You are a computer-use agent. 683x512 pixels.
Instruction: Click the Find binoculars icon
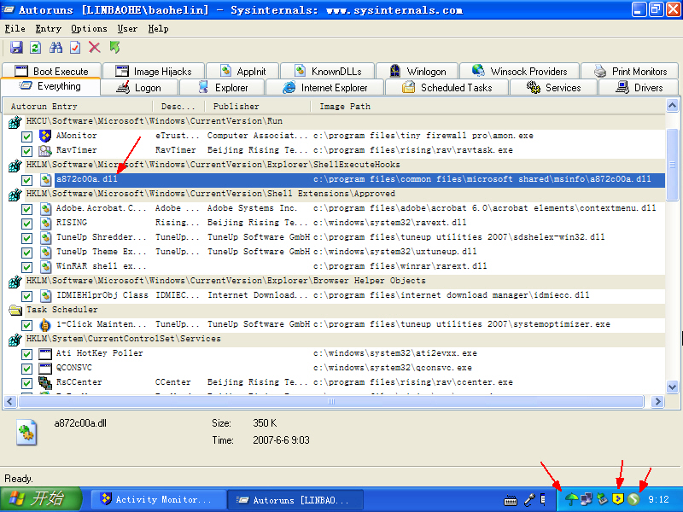point(55,48)
